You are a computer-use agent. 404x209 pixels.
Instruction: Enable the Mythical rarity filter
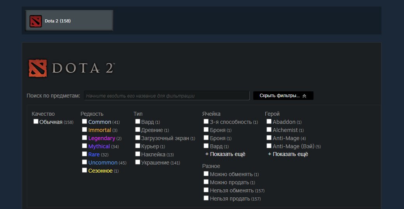(85, 146)
